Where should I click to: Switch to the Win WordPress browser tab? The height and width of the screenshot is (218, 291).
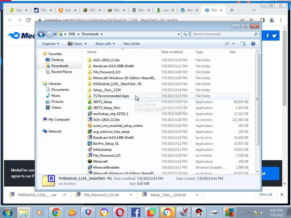coord(190,10)
